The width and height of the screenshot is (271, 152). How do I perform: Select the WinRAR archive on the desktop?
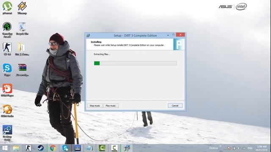[x=22, y=70]
